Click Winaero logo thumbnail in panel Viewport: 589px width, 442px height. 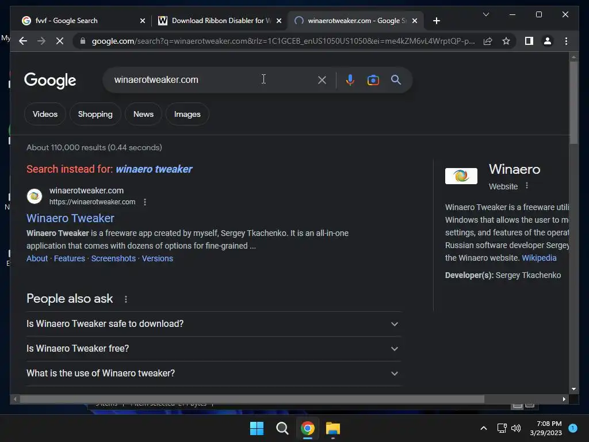pyautogui.click(x=461, y=176)
